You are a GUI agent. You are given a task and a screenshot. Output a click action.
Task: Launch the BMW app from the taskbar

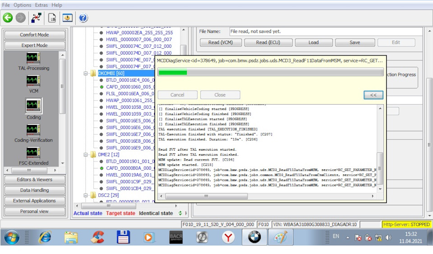[x=254, y=237]
